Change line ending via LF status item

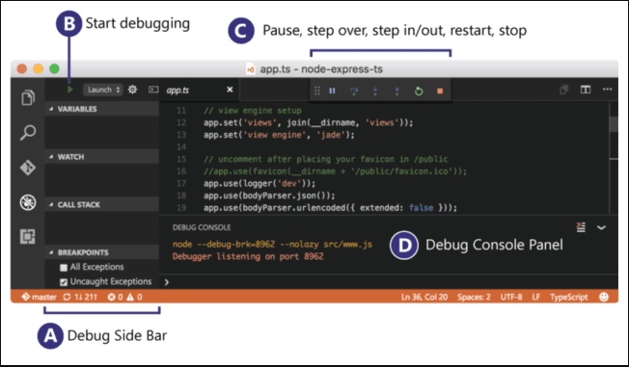pyautogui.click(x=536, y=297)
